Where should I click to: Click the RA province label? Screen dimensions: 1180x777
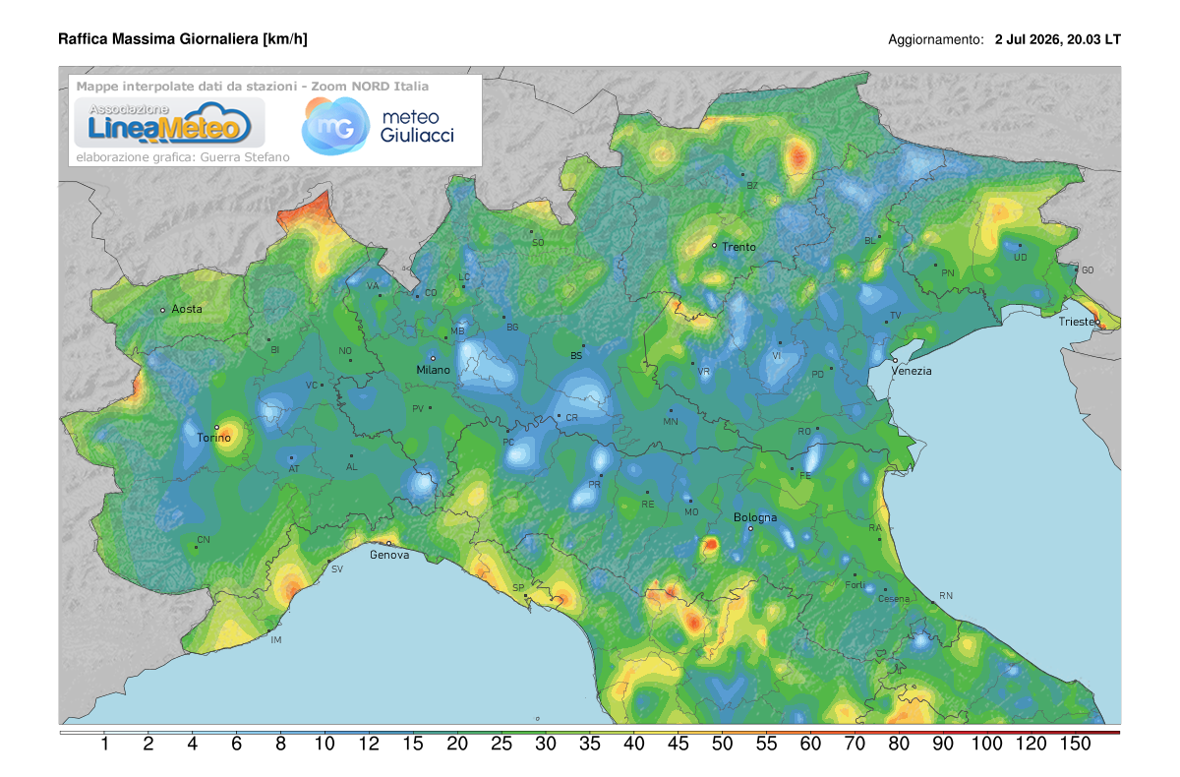875,529
